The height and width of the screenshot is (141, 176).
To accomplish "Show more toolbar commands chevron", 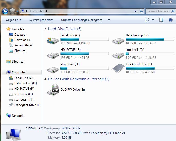I will coord(109,20).
